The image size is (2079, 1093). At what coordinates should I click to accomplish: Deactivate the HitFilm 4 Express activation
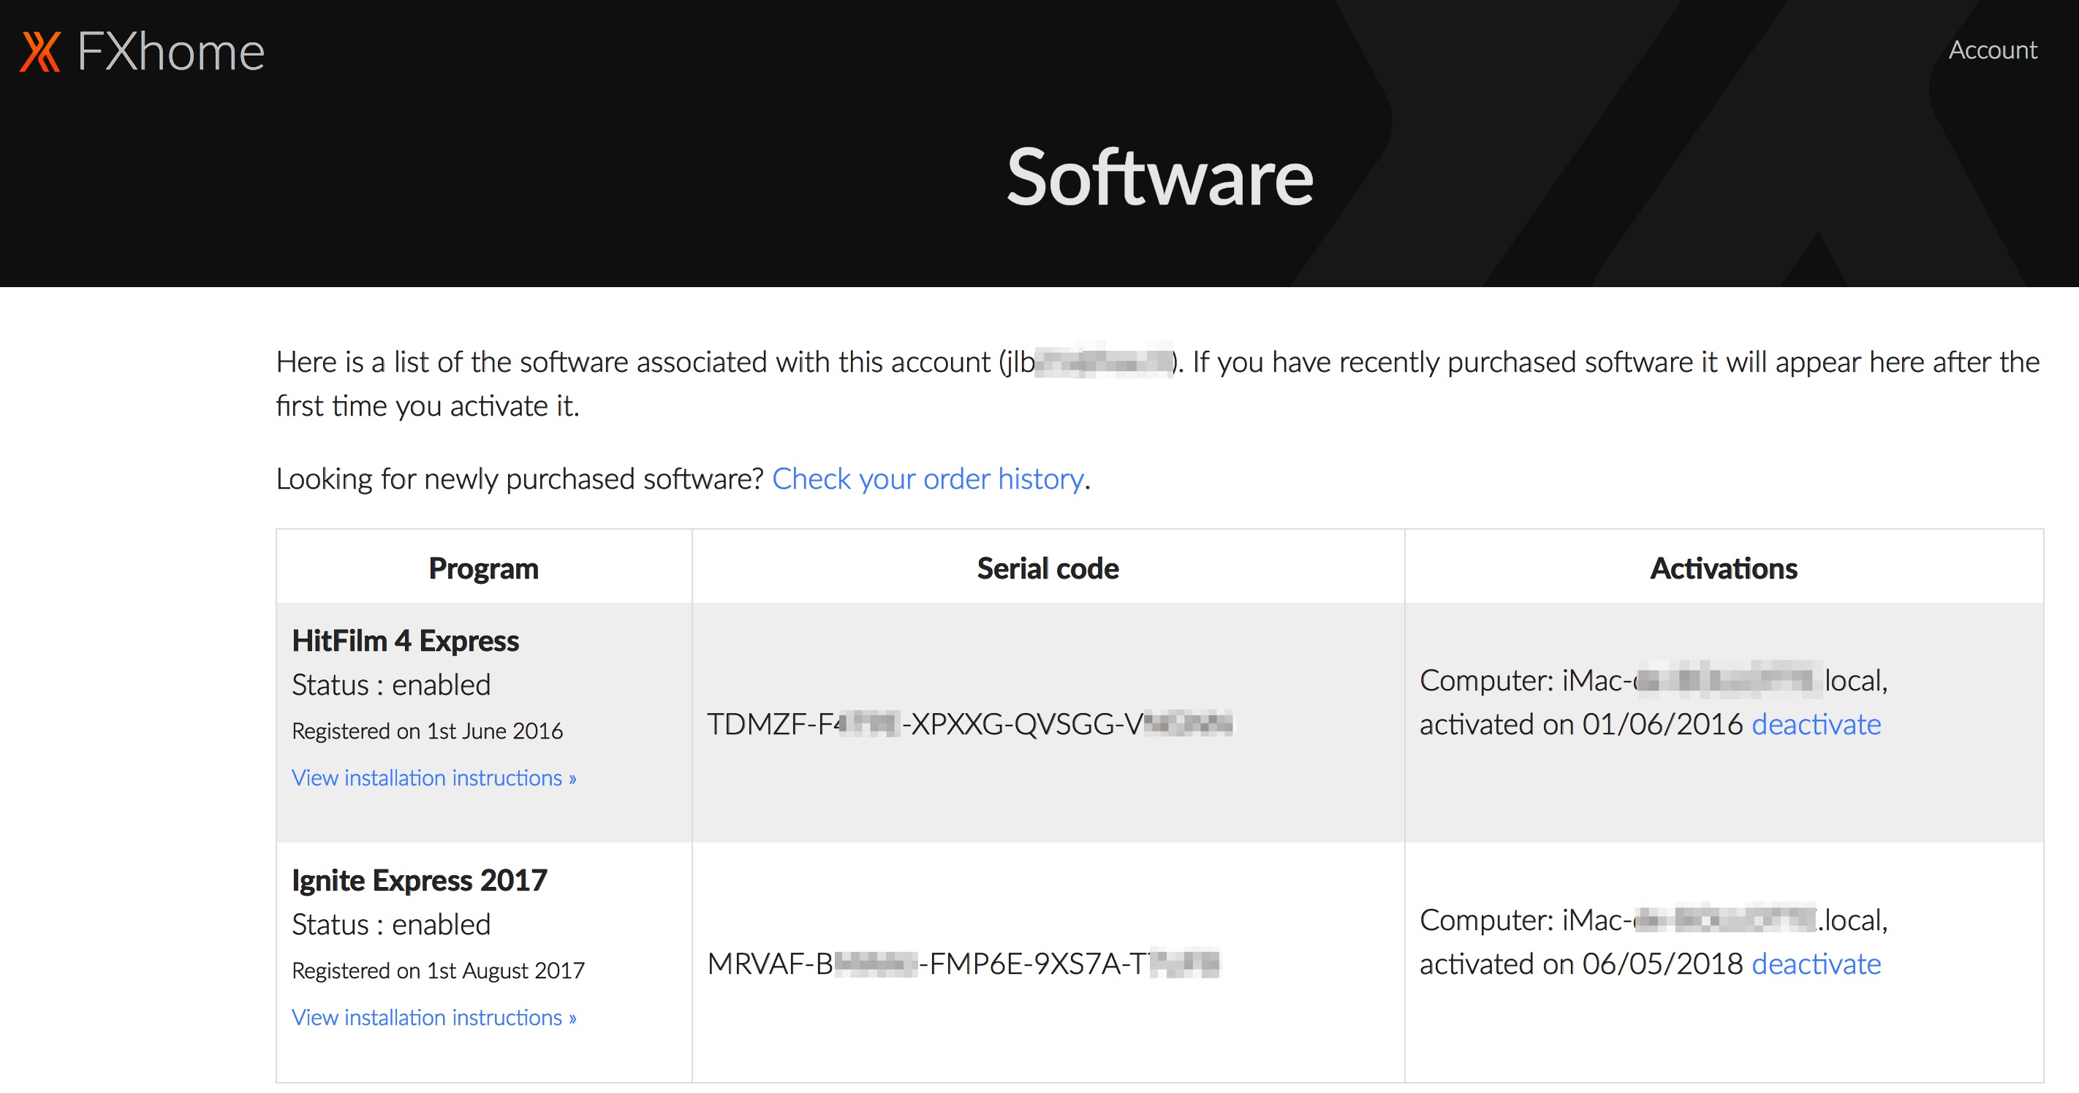click(1816, 724)
